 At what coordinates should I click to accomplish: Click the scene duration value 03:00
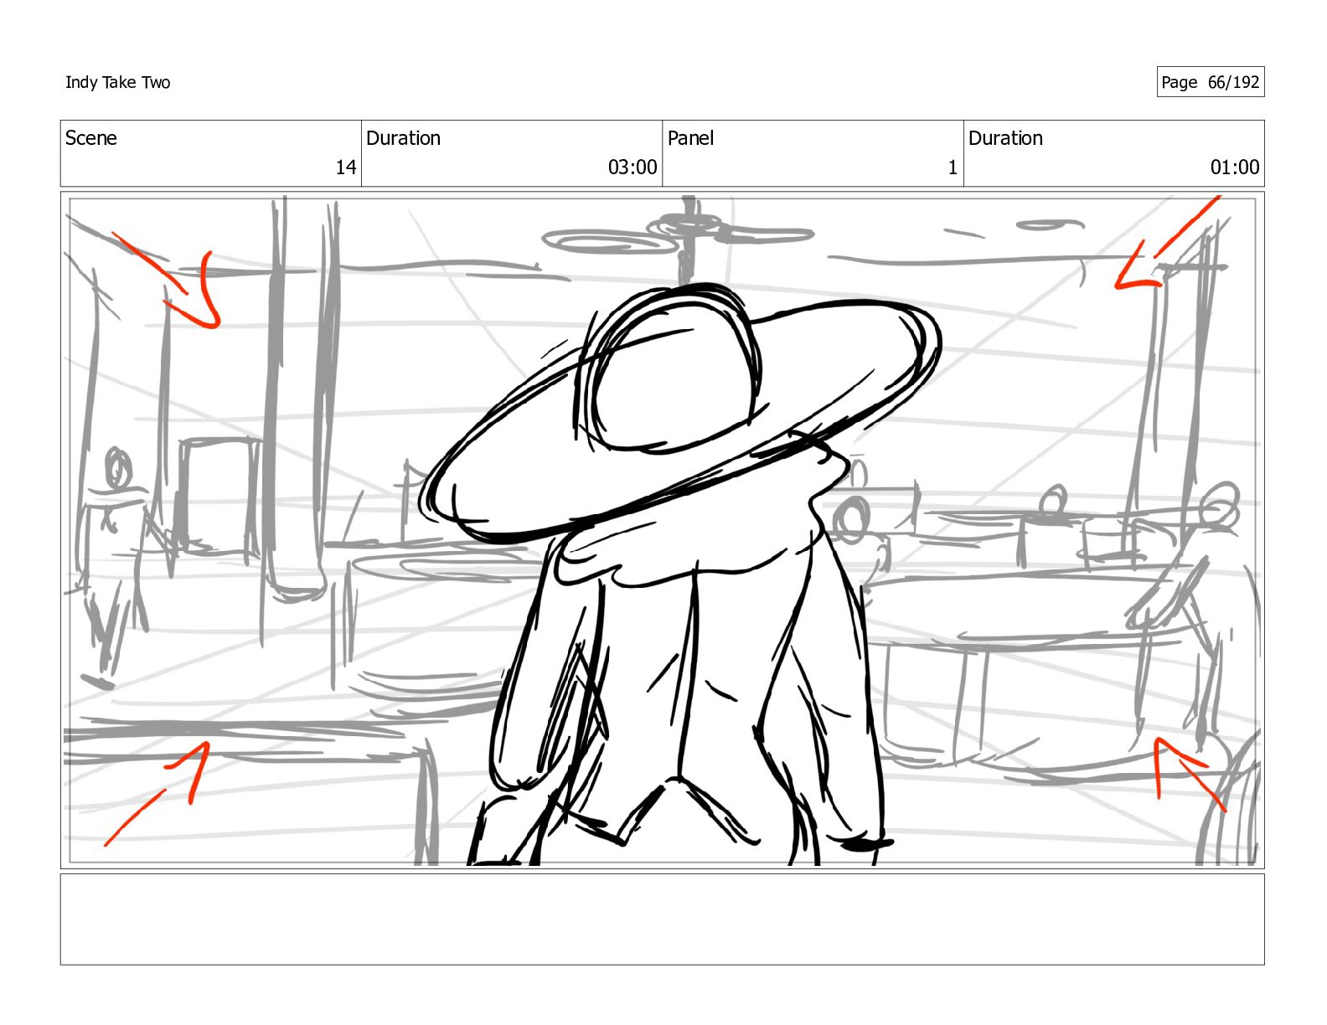[633, 167]
